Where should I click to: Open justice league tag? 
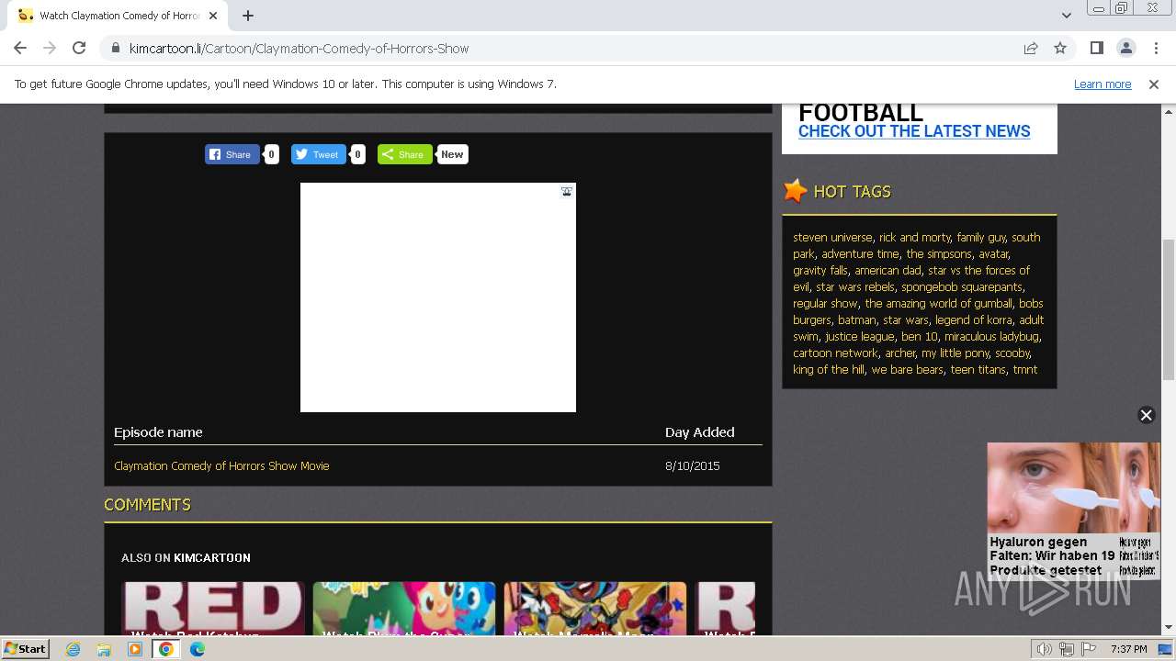coord(859,336)
